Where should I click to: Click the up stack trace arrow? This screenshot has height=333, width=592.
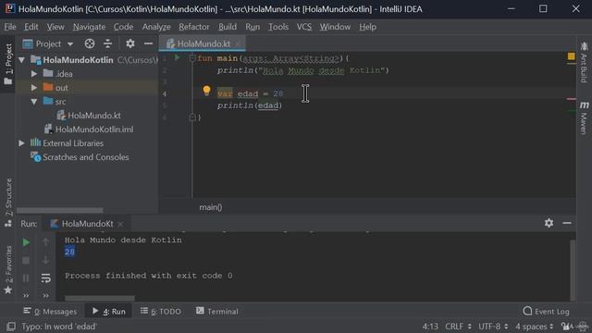tap(45, 242)
